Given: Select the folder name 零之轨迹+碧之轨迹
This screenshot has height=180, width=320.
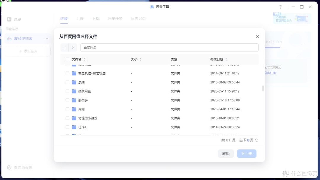Looking at the screenshot, I should [x=92, y=73].
